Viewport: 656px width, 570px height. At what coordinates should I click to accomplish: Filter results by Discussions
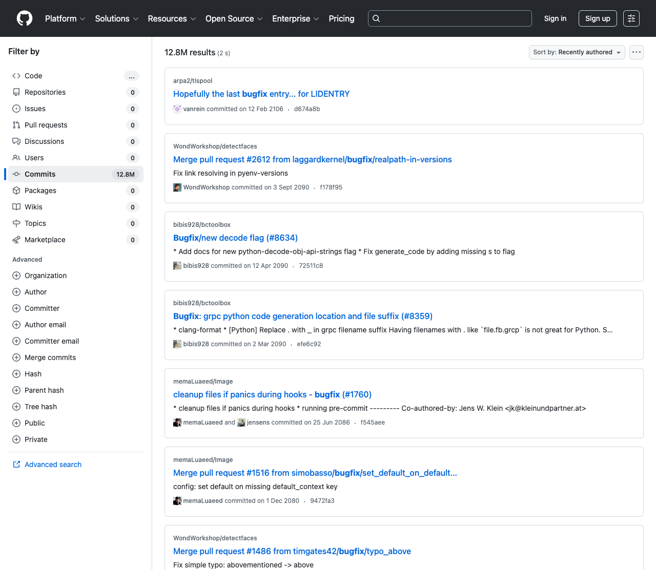point(76,141)
